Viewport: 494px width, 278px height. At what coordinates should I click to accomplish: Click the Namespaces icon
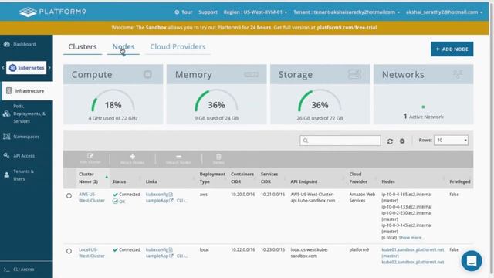coord(7,137)
